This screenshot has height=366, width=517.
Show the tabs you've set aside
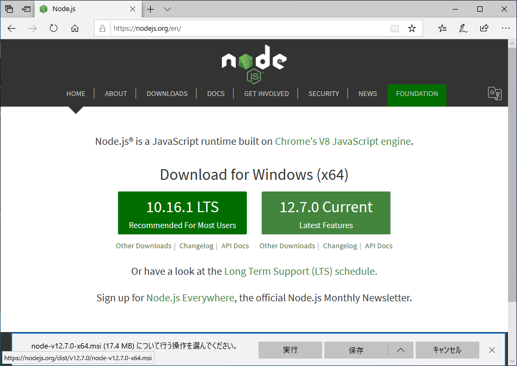9,9
